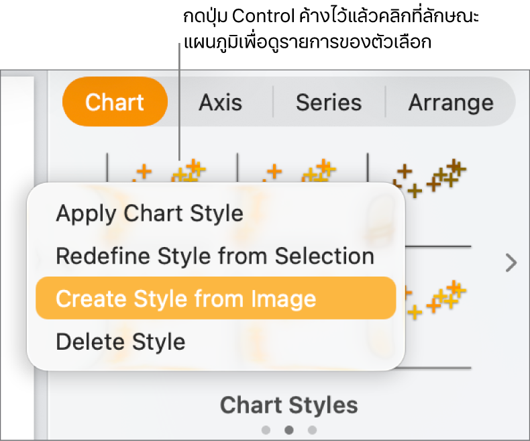Image resolution: width=530 pixels, height=441 pixels.
Task: Switch to the Chart tab
Action: tap(115, 102)
